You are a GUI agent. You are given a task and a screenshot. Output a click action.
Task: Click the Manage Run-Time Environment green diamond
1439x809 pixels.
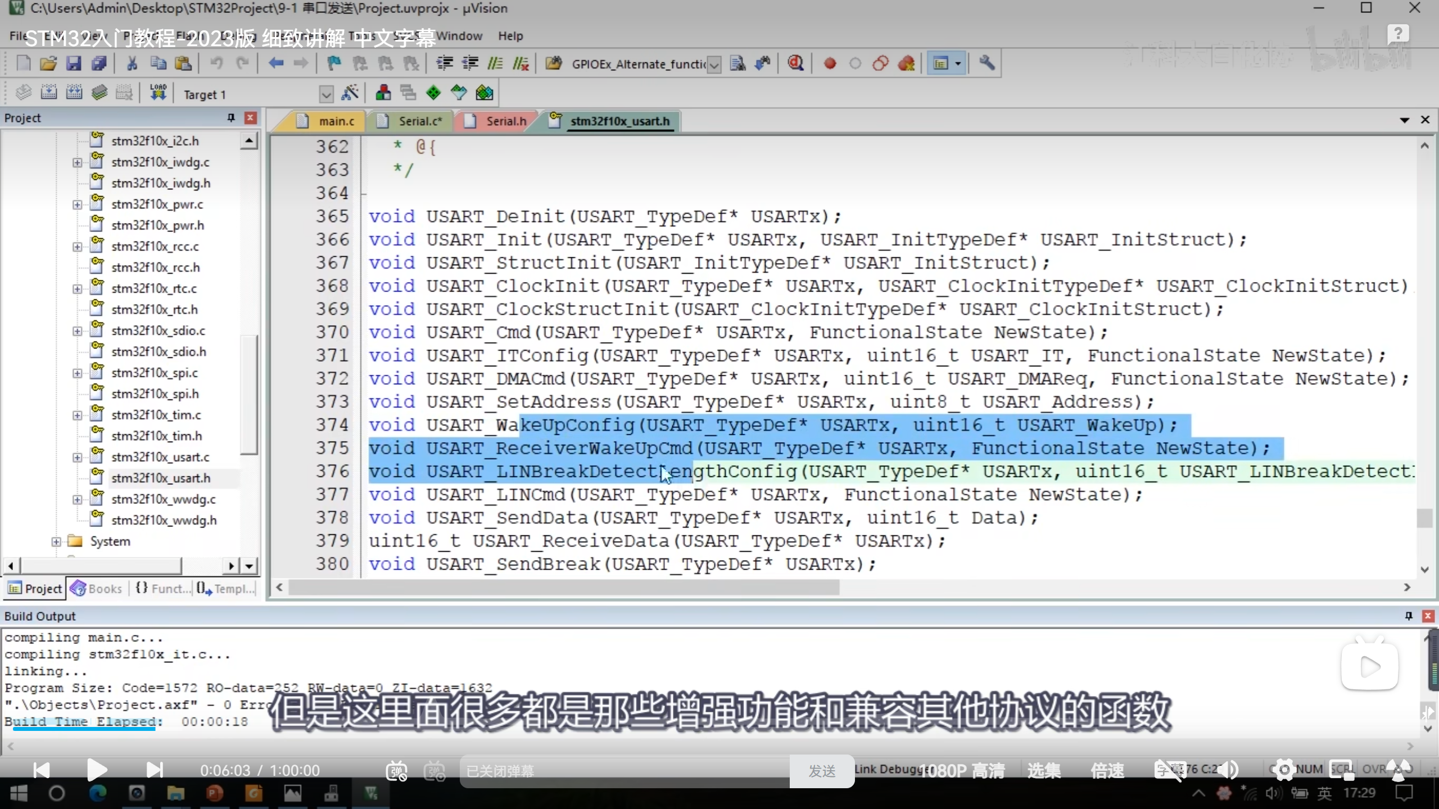coord(433,93)
